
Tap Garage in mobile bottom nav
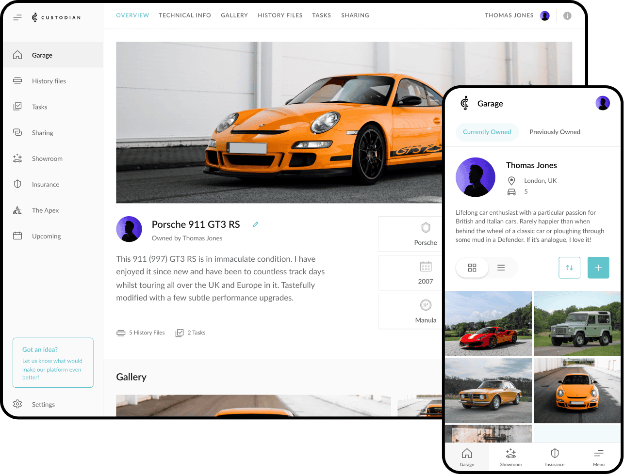click(x=467, y=457)
